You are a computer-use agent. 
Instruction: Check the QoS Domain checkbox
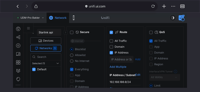pos(151,52)
